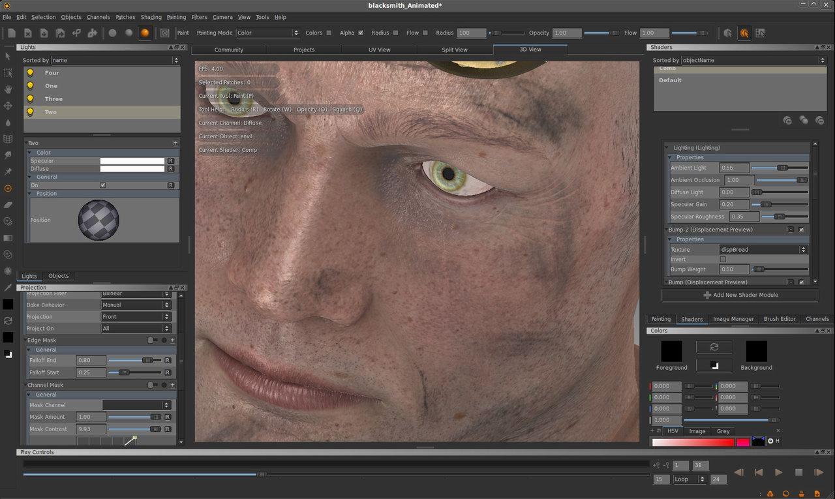Choose the Eraser tool in left toolbar
The width and height of the screenshot is (835, 499).
tap(8, 205)
